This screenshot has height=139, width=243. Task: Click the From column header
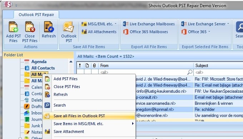146,66
